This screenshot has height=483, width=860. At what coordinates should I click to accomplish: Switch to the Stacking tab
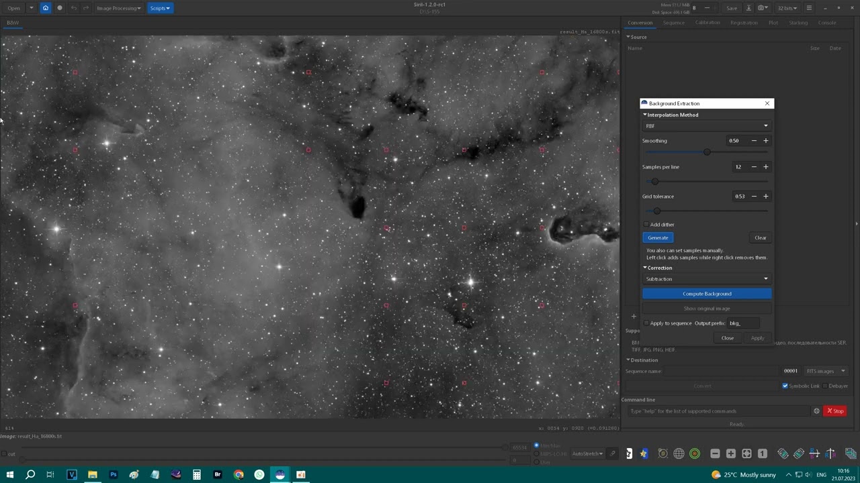[x=798, y=23]
